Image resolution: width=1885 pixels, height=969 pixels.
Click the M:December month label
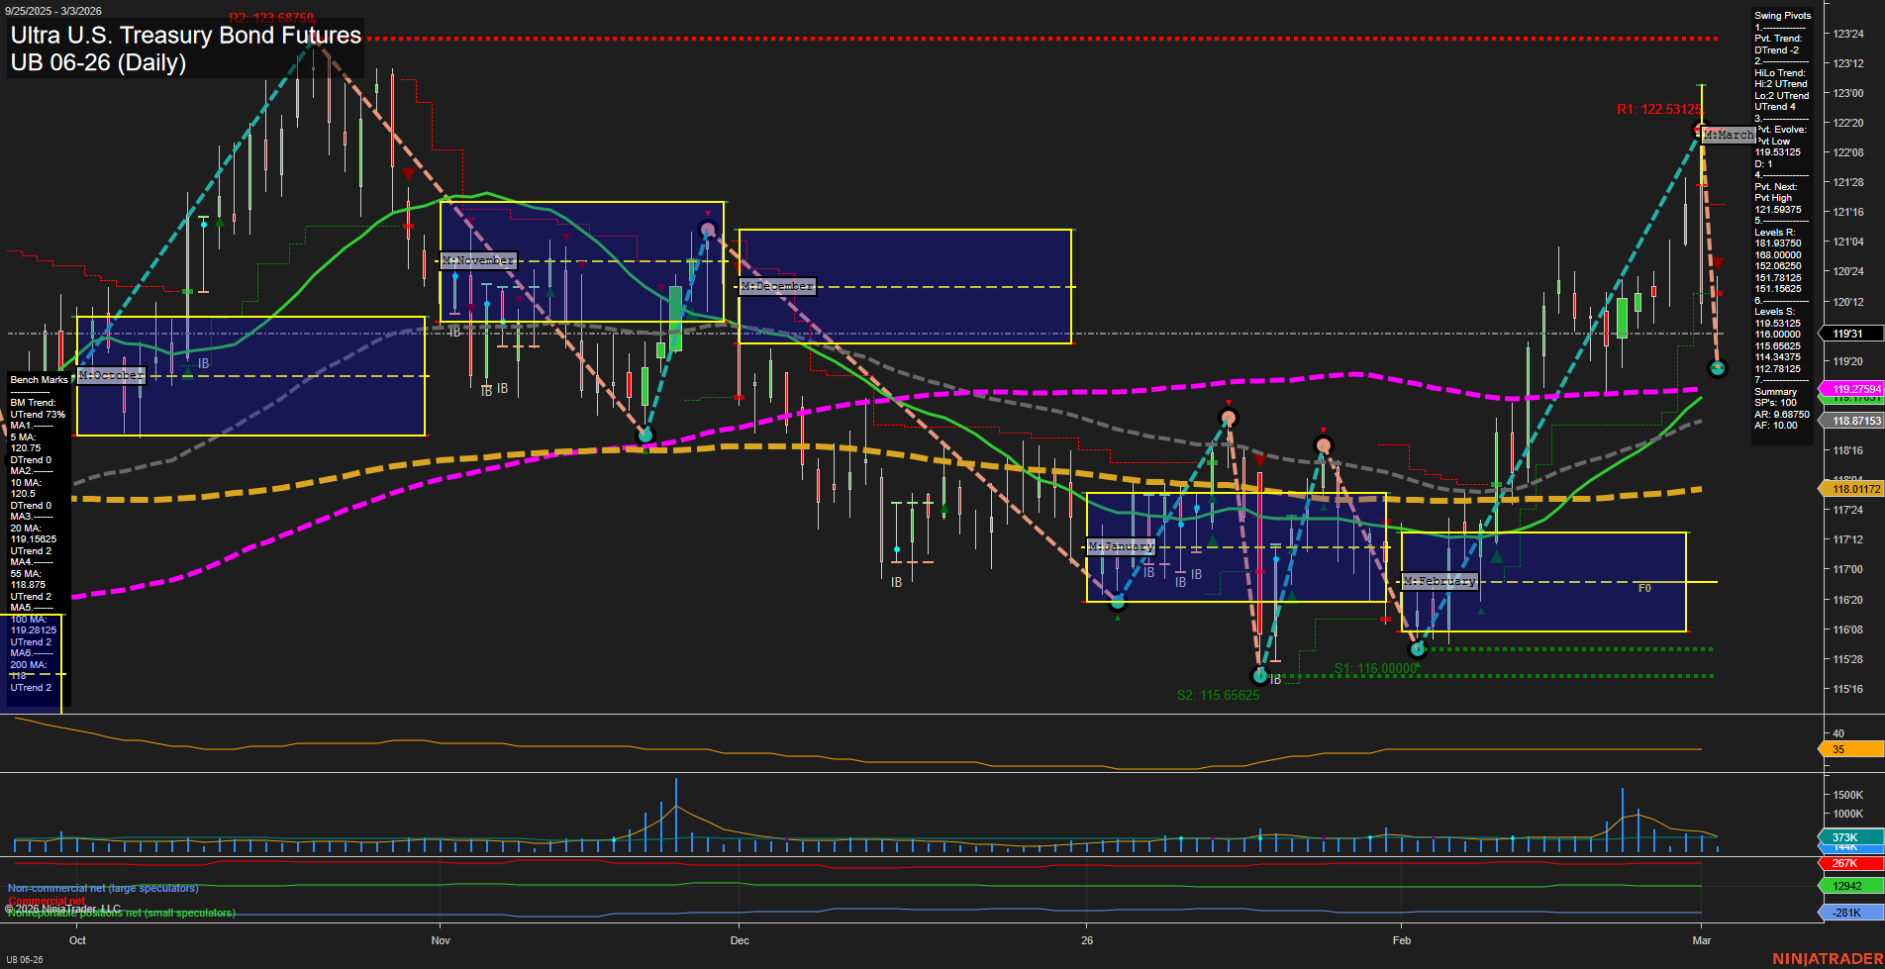click(777, 286)
